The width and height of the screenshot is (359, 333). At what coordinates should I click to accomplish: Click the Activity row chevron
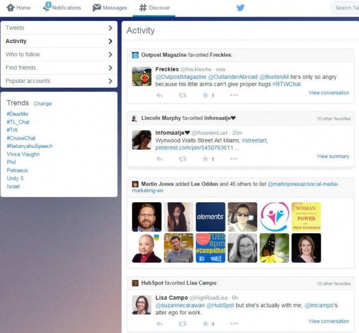coord(110,41)
